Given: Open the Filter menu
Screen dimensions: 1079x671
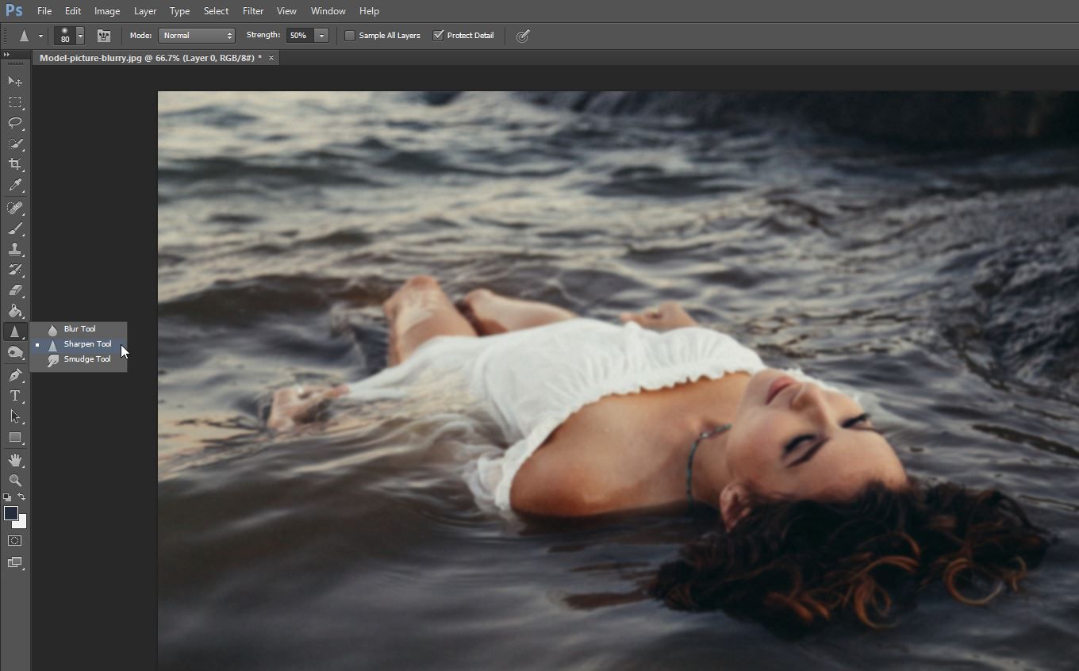Looking at the screenshot, I should pyautogui.click(x=253, y=11).
